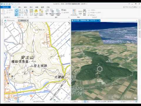141x106 pixels.
Task: Click the Sign-in user account label
Action: [x=131, y=7]
